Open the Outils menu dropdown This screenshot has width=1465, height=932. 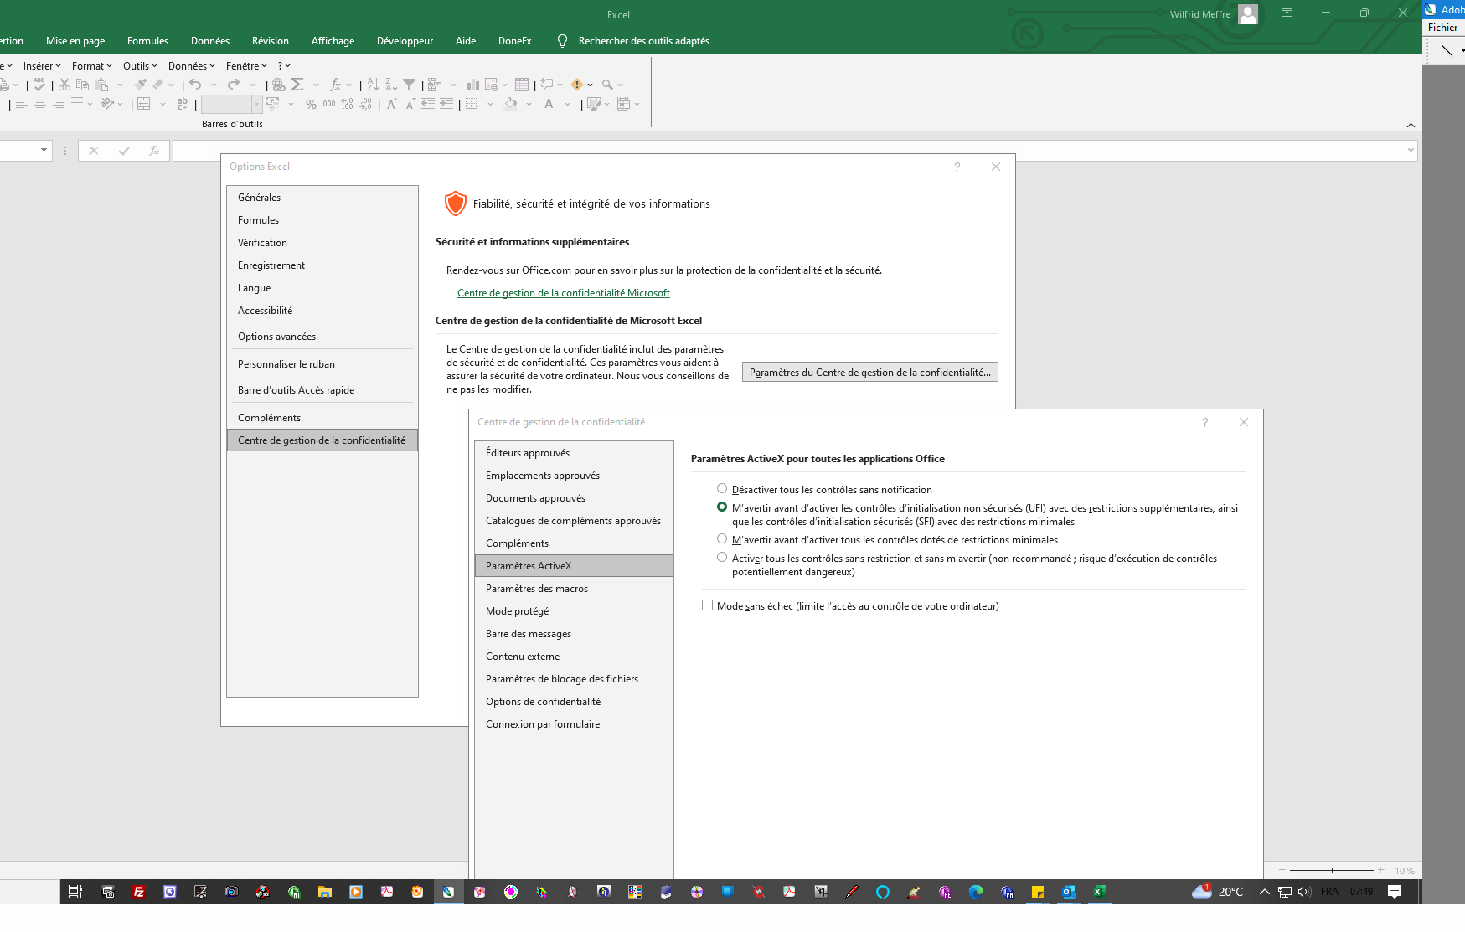point(140,66)
